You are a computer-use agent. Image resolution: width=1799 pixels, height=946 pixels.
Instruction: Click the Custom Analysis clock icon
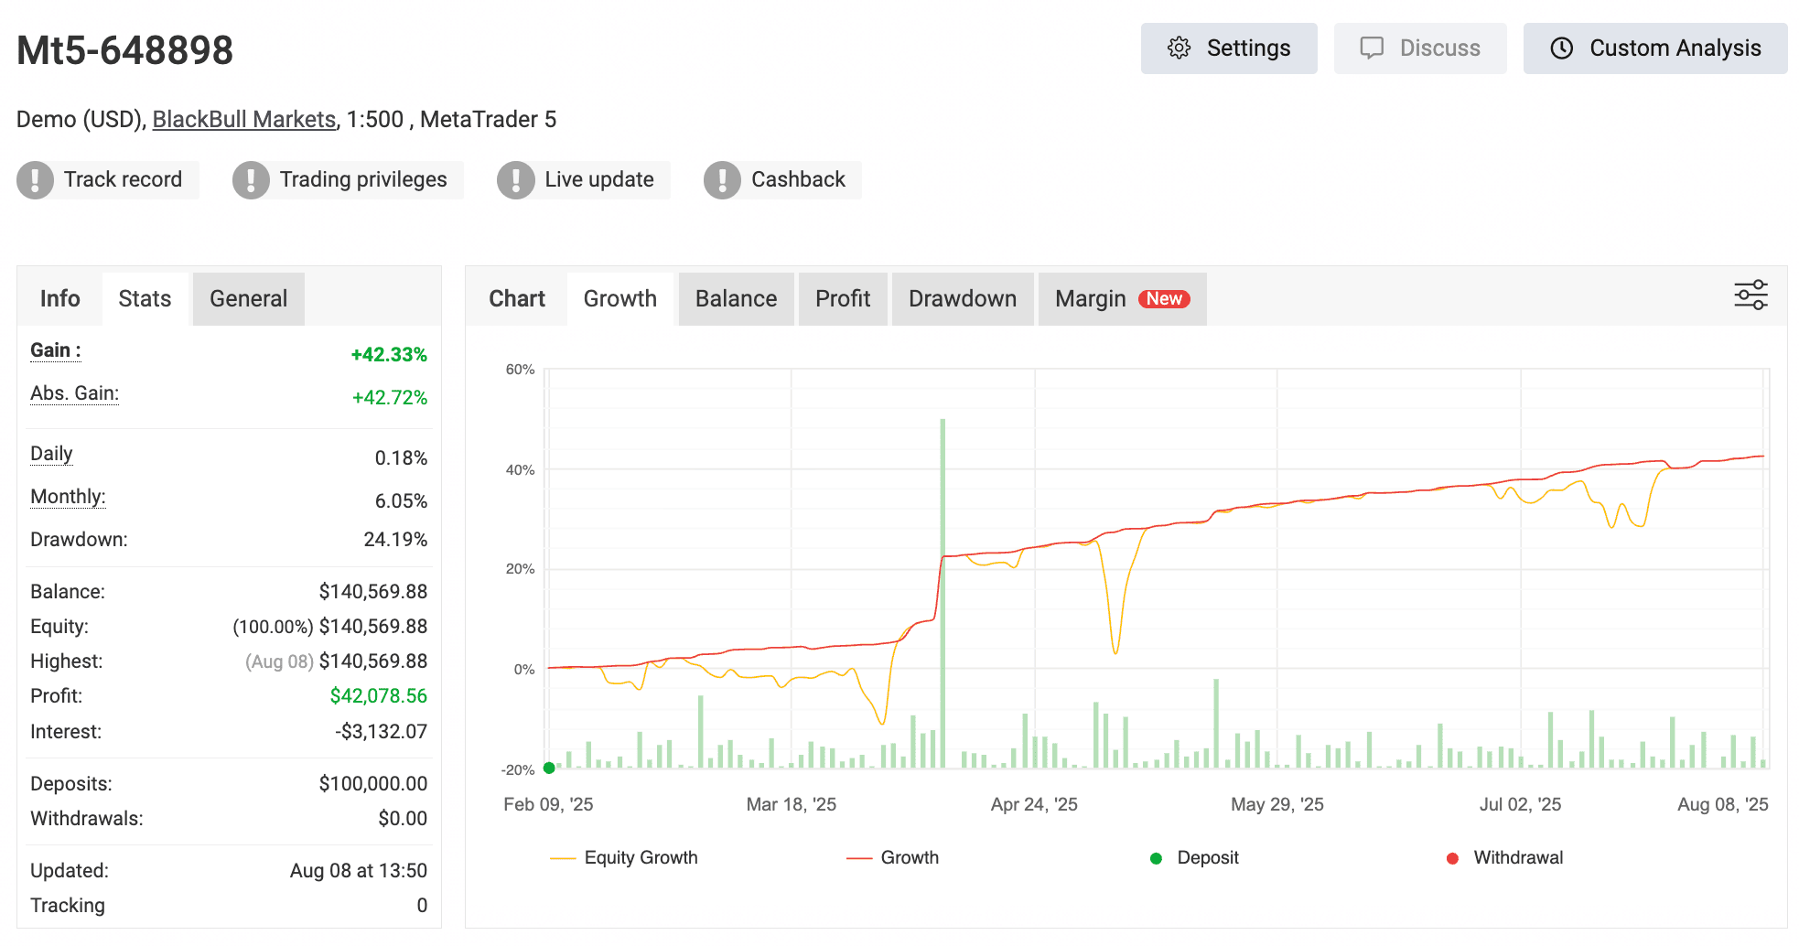(x=1562, y=48)
